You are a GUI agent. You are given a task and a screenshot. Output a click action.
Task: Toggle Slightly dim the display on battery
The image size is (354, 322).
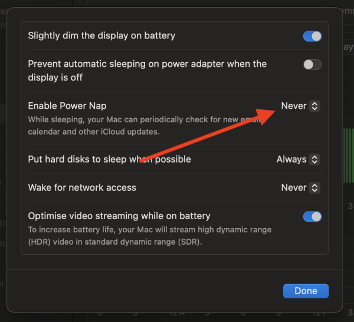(312, 36)
